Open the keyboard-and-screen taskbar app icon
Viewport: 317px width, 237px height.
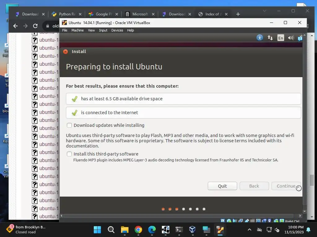206,230
